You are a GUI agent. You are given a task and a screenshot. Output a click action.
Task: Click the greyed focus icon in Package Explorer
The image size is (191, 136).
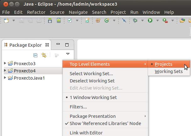coord(57,55)
